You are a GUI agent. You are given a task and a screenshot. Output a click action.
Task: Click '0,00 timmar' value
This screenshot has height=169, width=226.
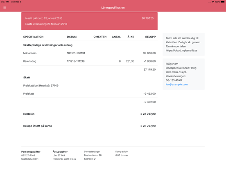coord(122,155)
